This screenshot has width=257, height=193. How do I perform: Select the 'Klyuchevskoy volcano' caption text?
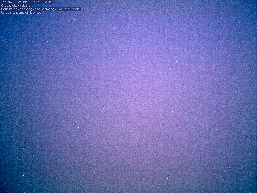pyautogui.click(x=16, y=6)
